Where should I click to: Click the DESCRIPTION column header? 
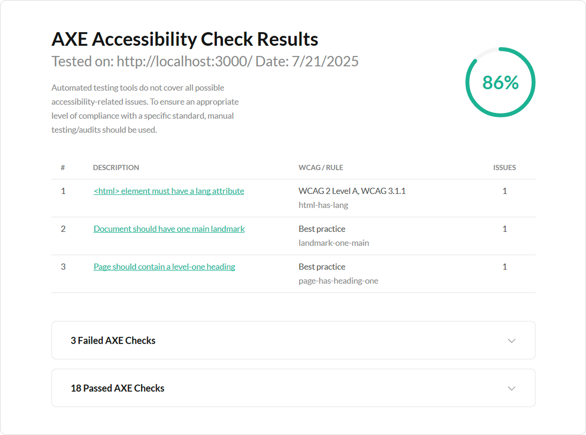(x=116, y=167)
